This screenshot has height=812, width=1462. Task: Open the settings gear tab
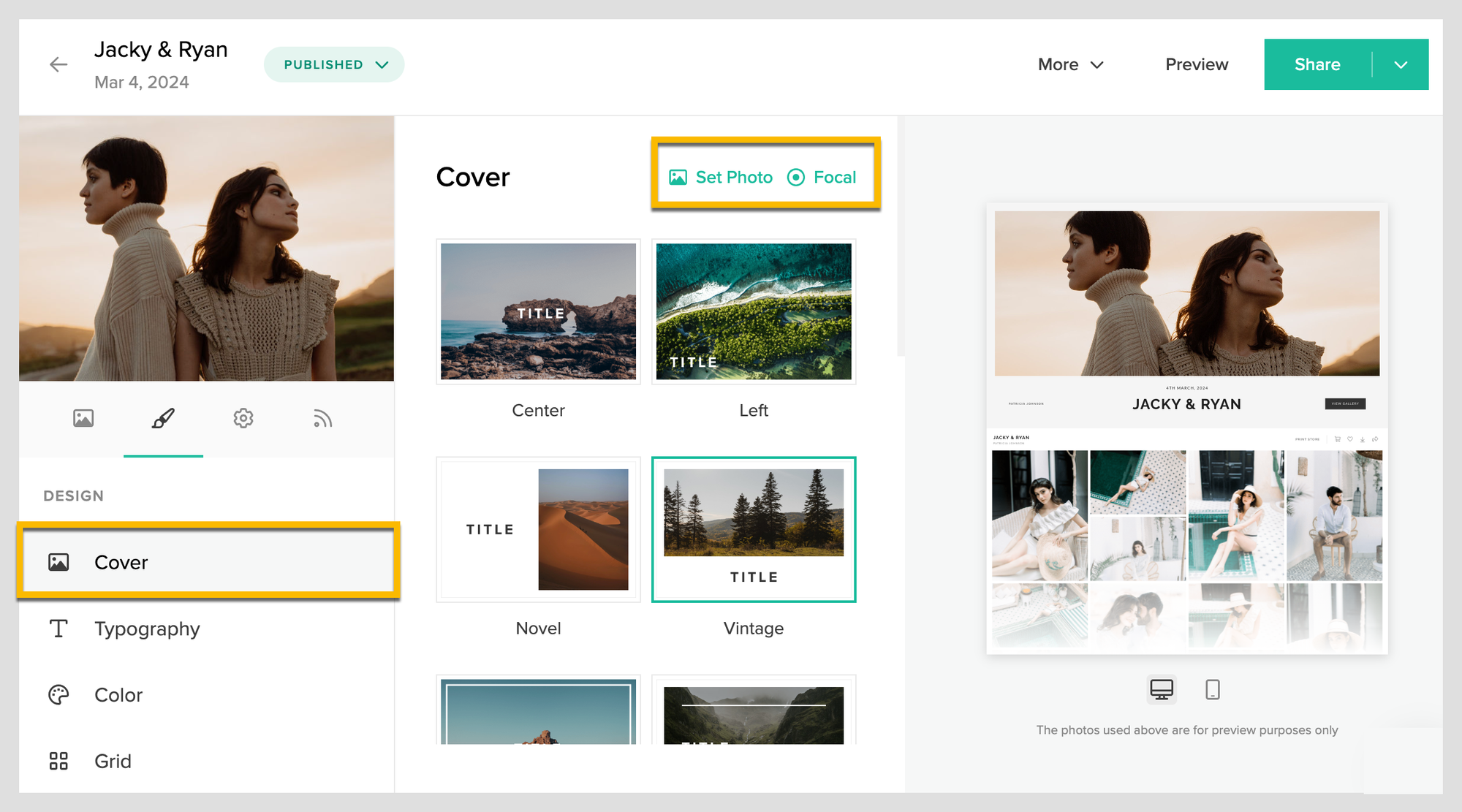point(243,418)
